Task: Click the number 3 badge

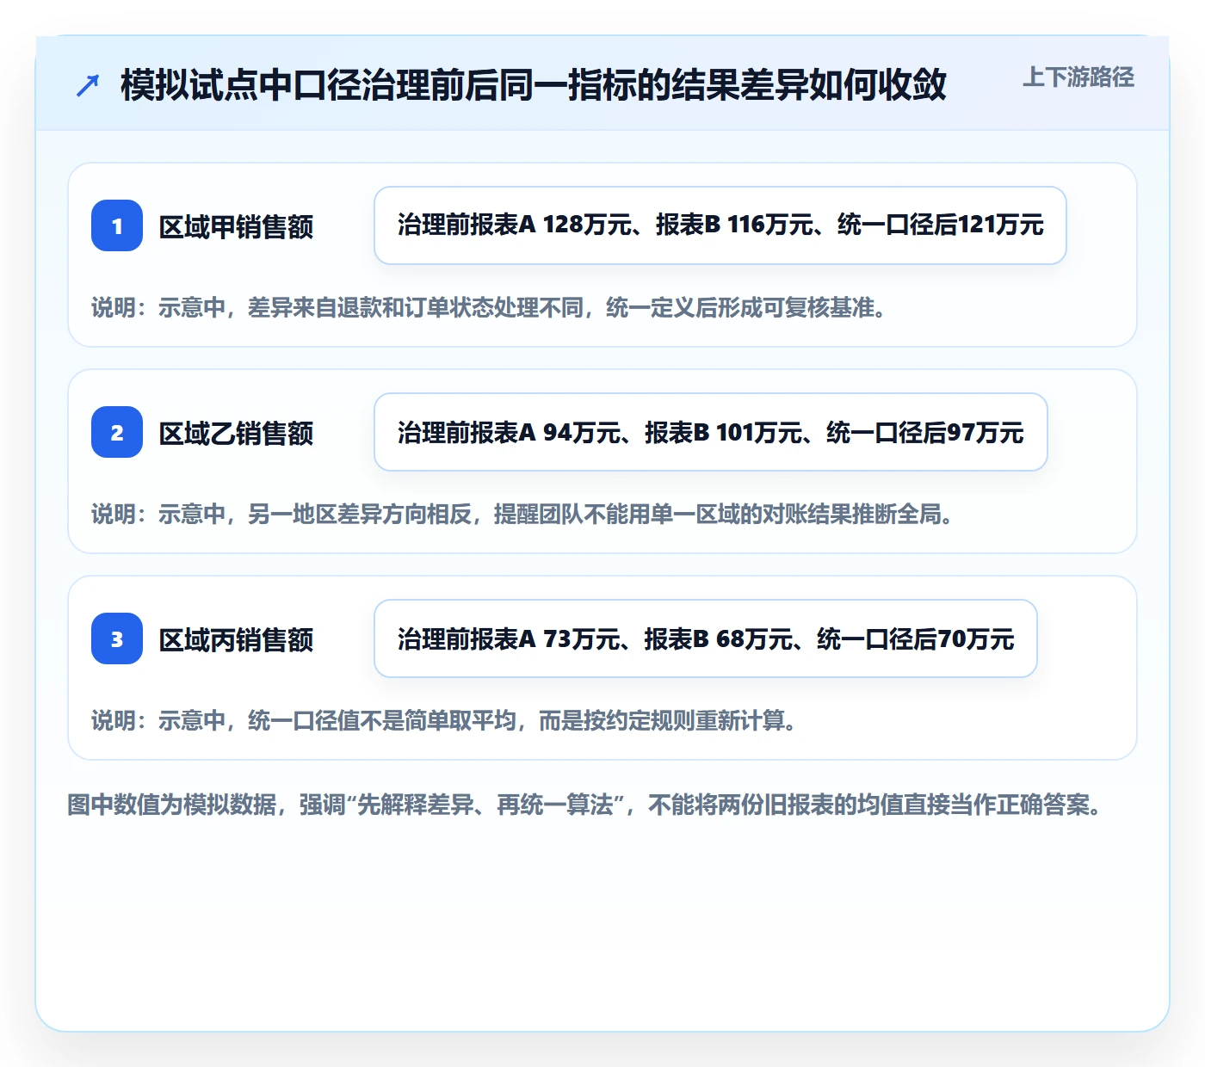Action: (117, 638)
